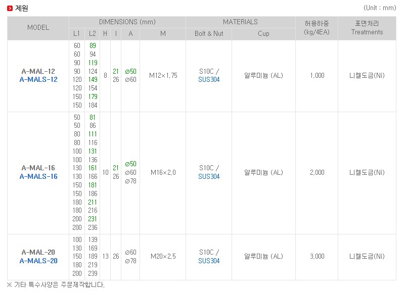Select the M16×2.0 thread size cell
The image size is (405, 292).
163,172
